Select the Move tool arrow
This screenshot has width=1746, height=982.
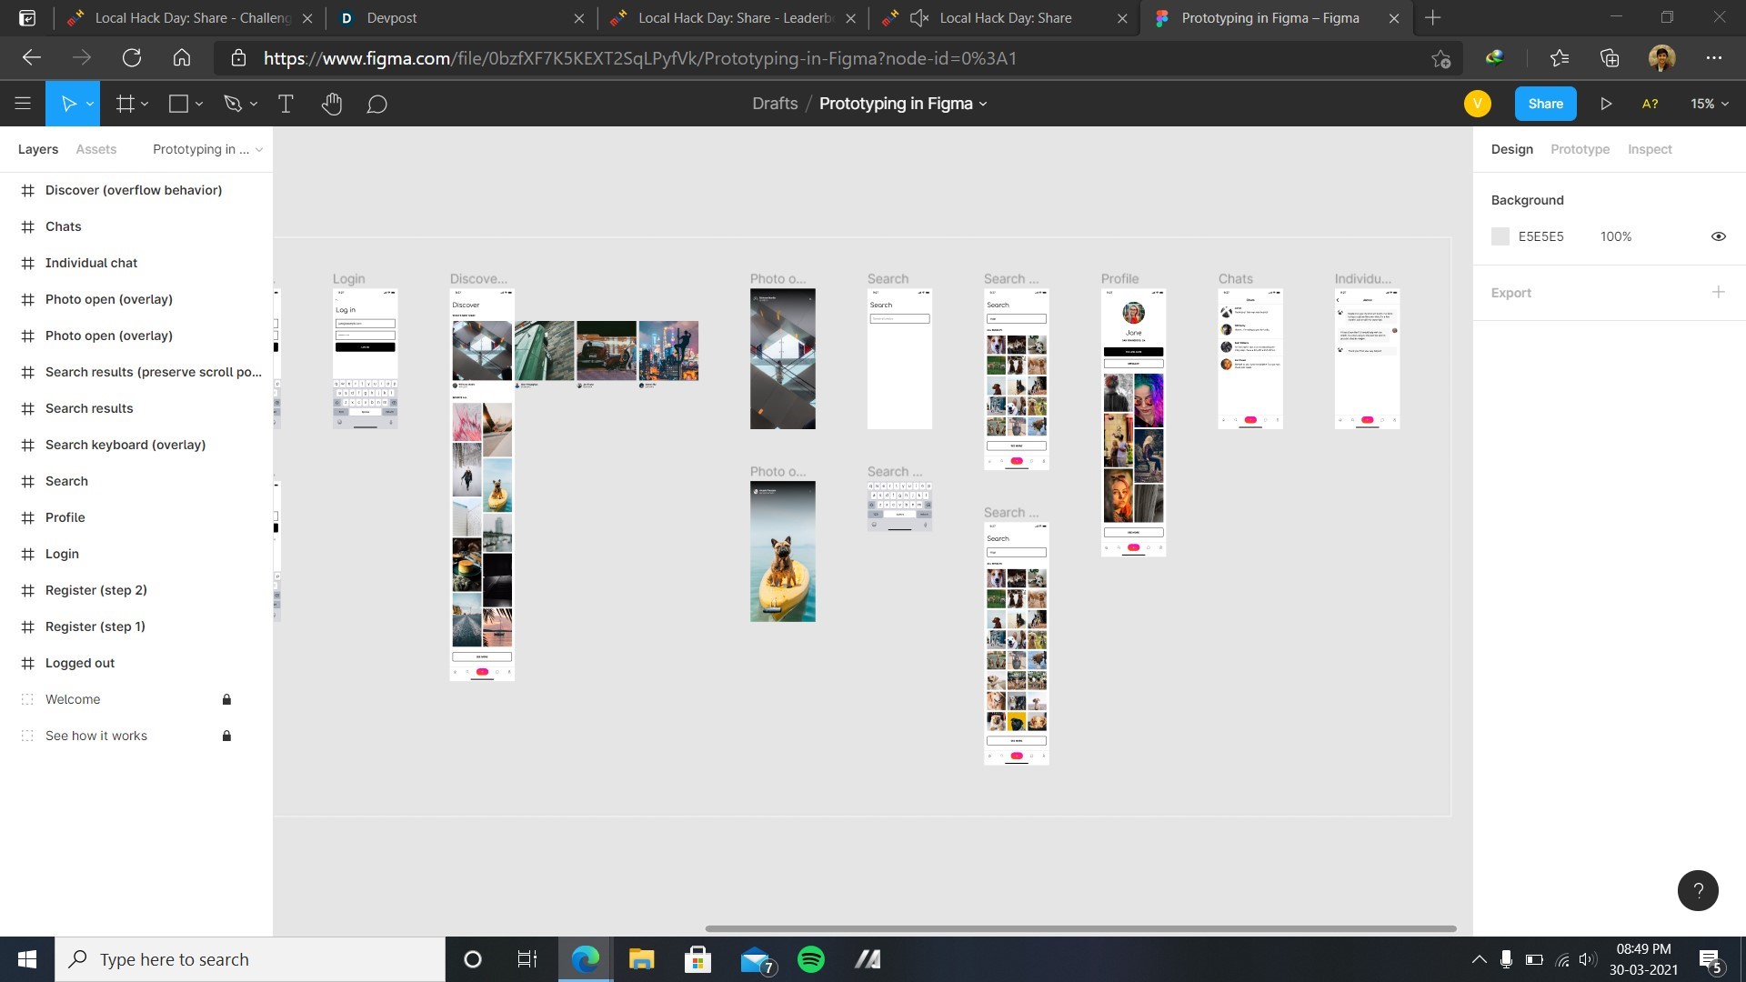click(68, 104)
